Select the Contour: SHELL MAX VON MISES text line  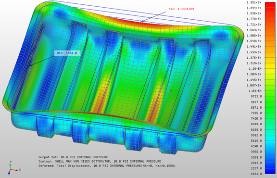pyautogui.click(x=100, y=161)
